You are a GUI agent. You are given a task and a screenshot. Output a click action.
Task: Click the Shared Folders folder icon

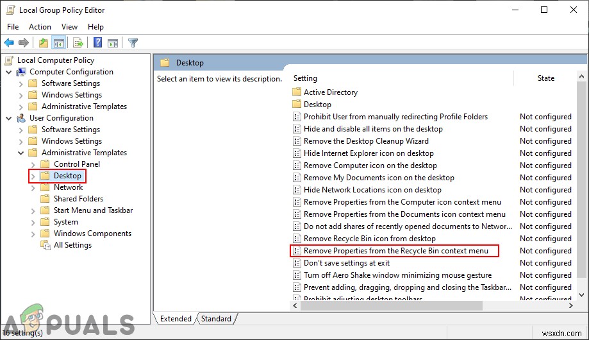coord(45,199)
